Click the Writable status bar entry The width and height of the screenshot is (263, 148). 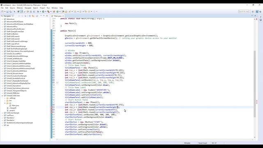tap(187, 143)
